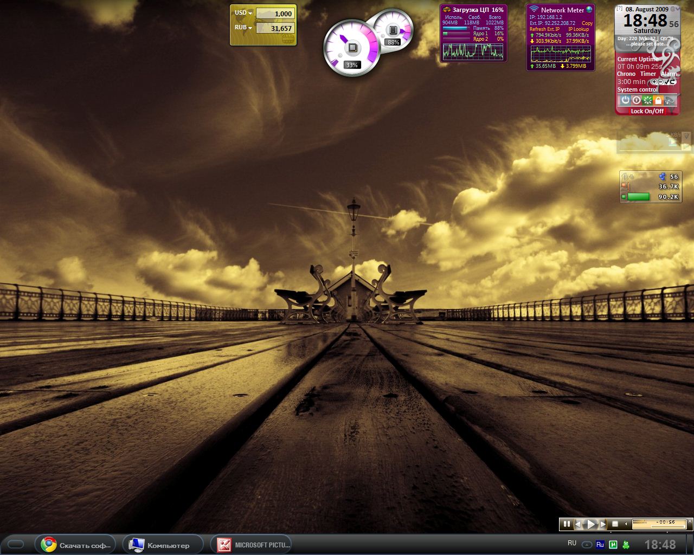Click the blue Ru tray icon
Screen dimensions: 694x555
600,545
